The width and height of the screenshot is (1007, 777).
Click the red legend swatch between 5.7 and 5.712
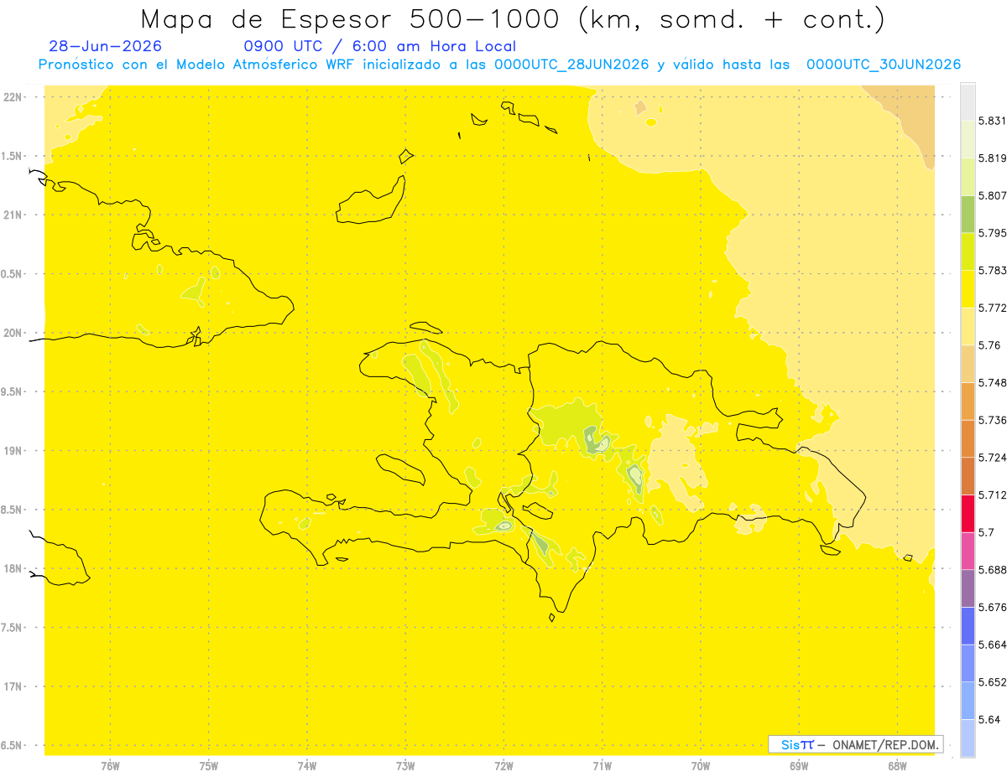(x=968, y=513)
